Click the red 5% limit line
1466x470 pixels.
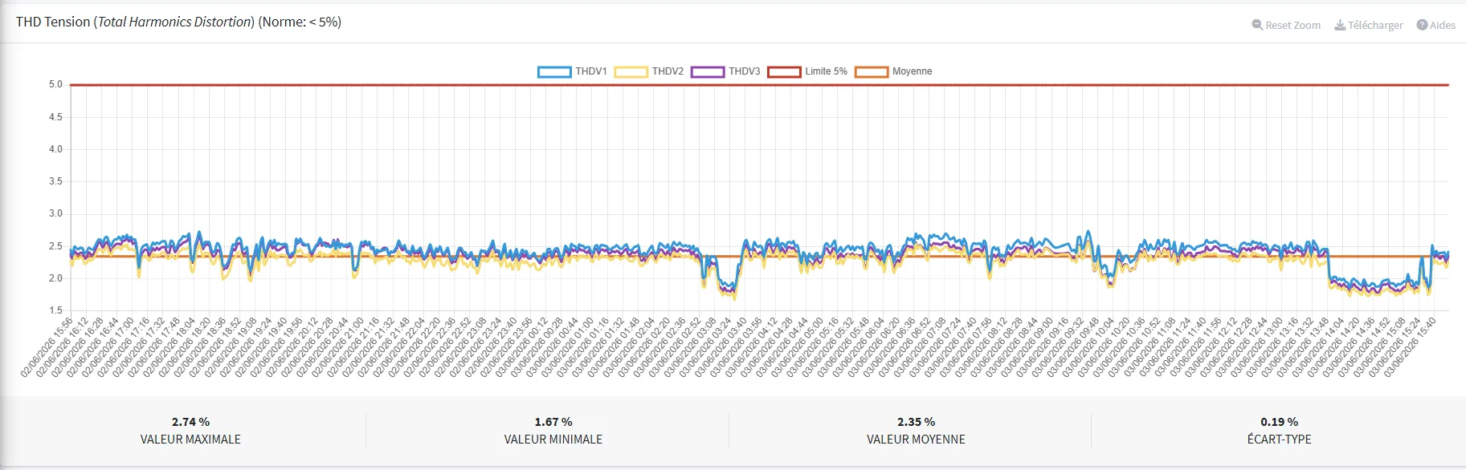click(759, 84)
